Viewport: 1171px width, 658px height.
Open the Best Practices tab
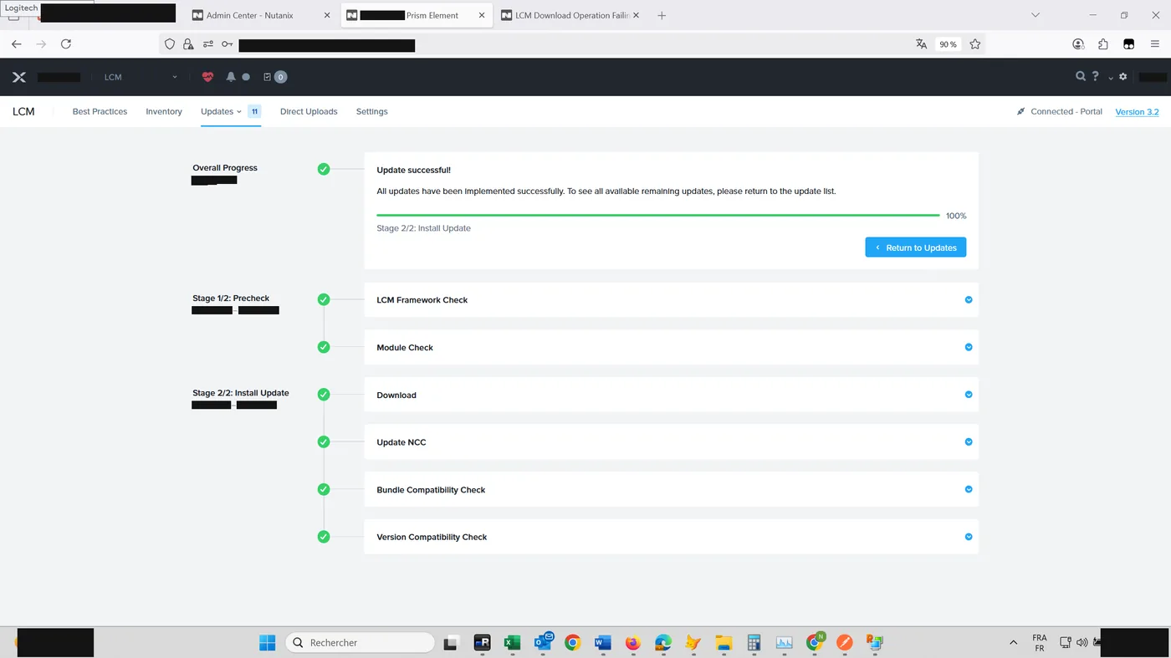pyautogui.click(x=100, y=111)
